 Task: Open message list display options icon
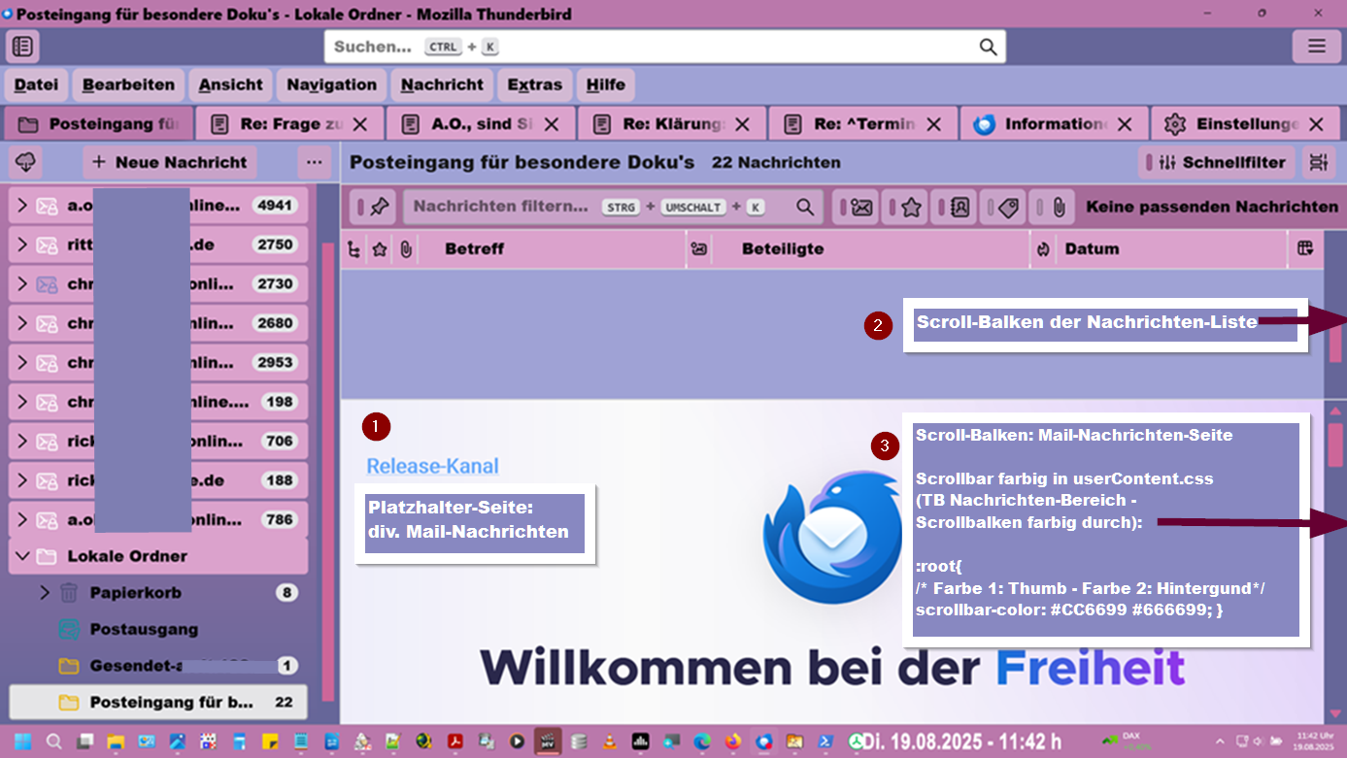coord(1318,162)
